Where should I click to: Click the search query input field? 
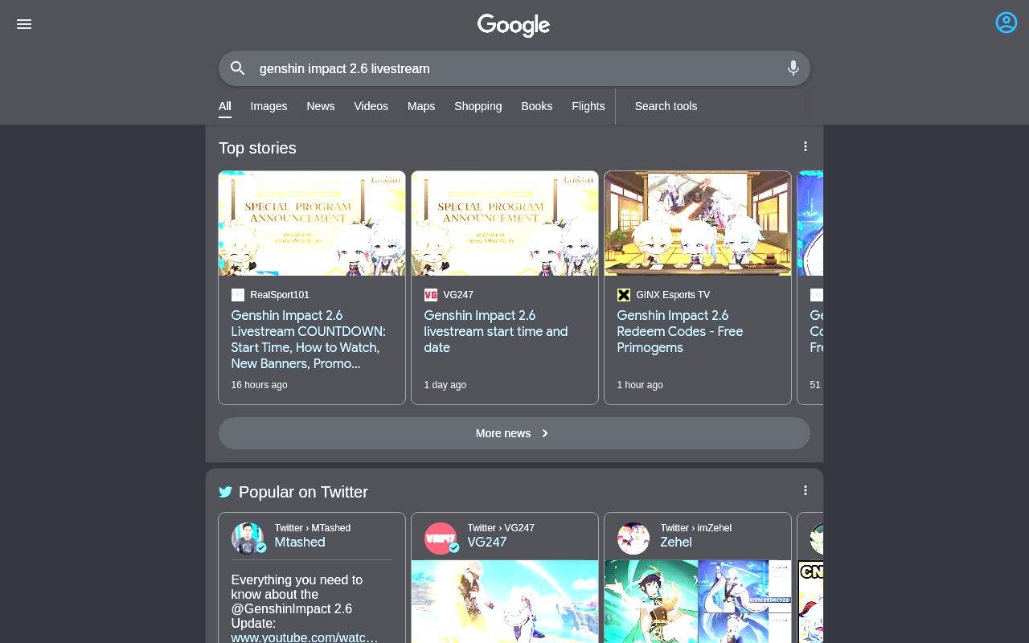point(514,68)
